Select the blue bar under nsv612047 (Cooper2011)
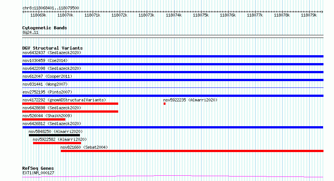This screenshot has width=334, height=181. click(173, 80)
